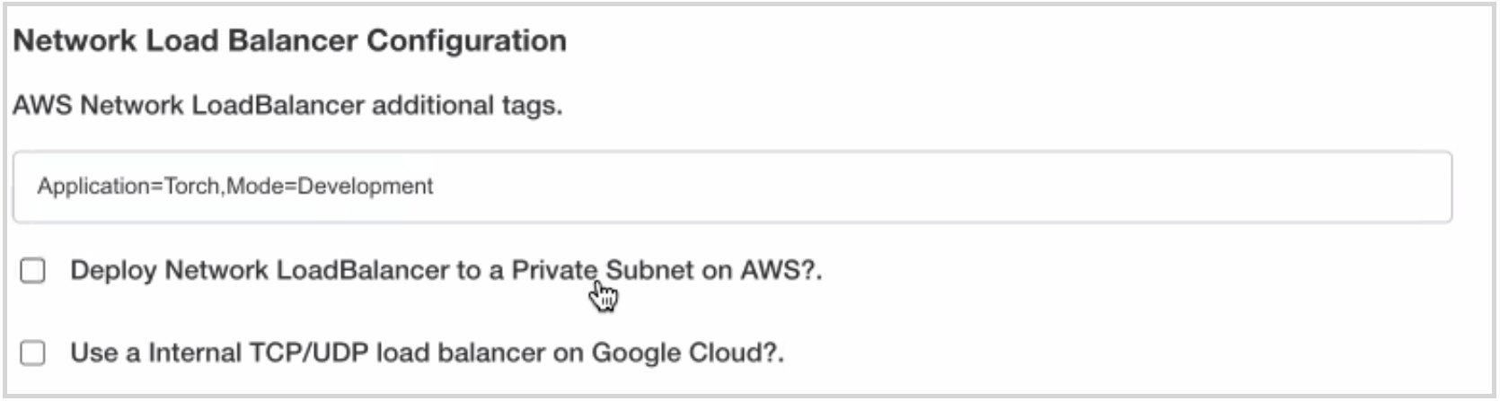Click the Network Load Balancer Configuration heading
Image resolution: width=1500 pixels, height=401 pixels.
tap(289, 41)
